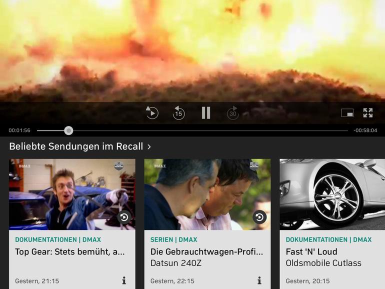
Task: Show info for Top Gear card
Action: pos(124,280)
